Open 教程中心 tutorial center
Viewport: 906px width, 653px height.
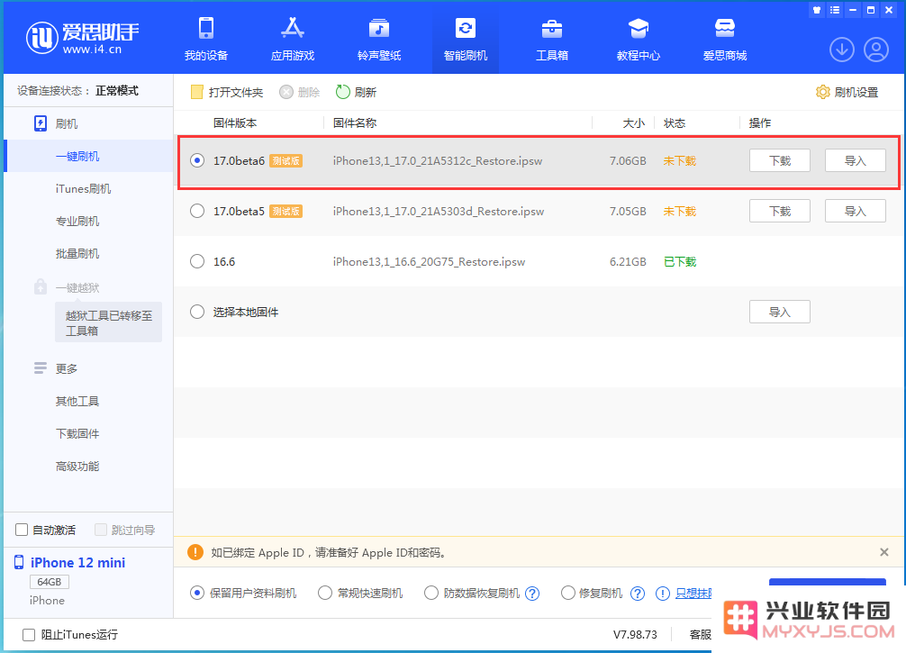(638, 38)
